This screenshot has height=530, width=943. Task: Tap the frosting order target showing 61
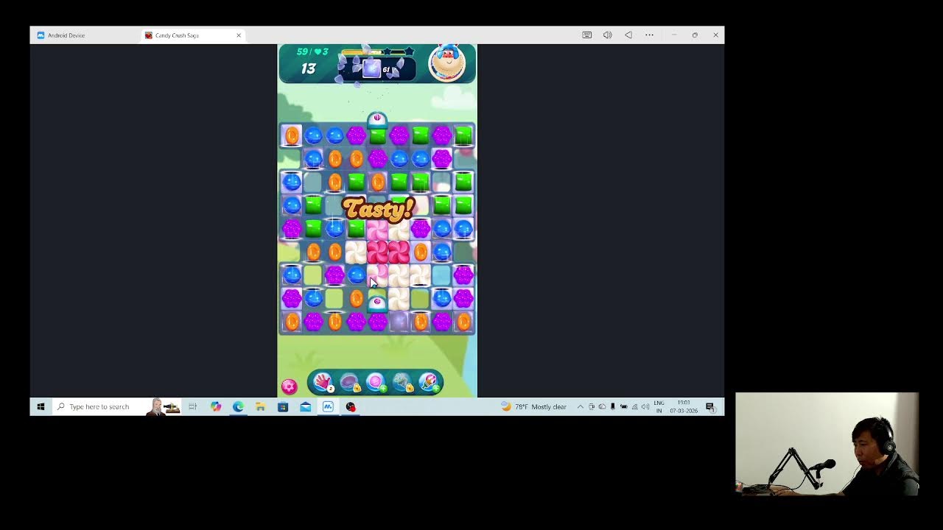(378, 69)
